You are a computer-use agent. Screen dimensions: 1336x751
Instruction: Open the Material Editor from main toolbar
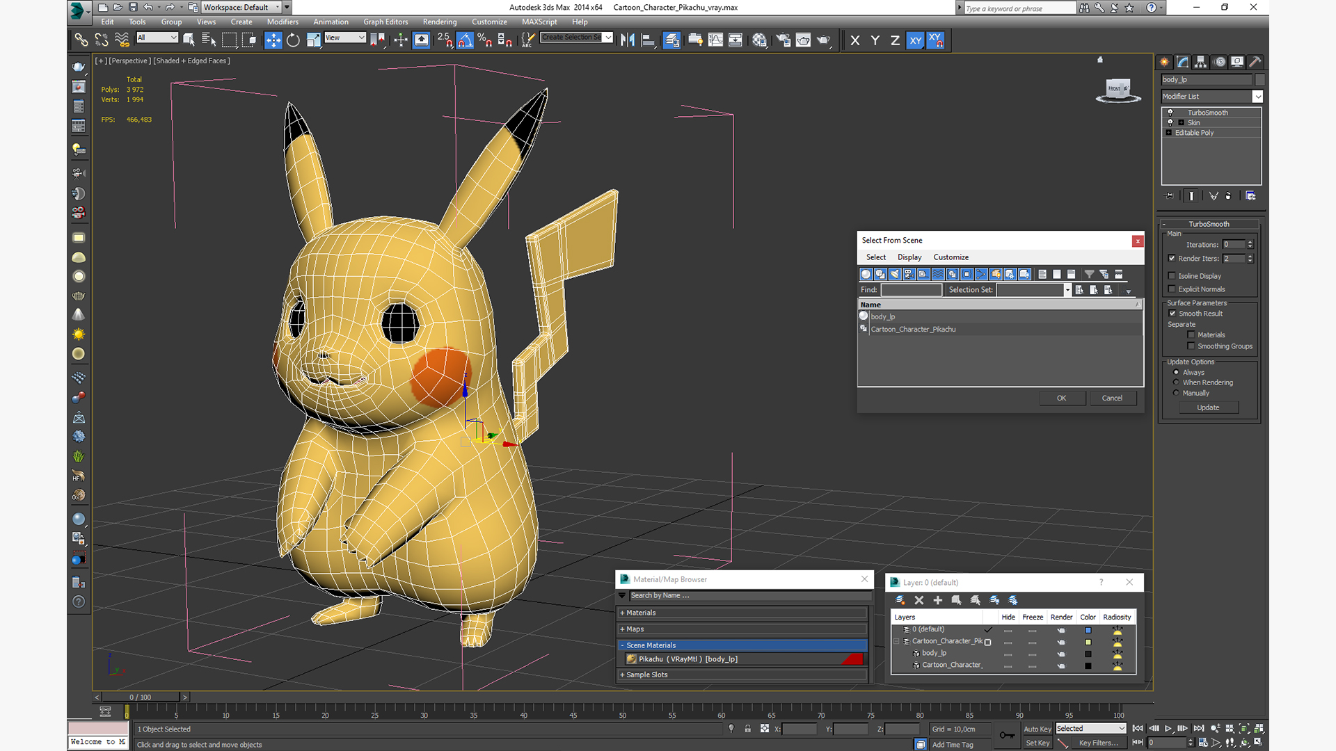click(759, 40)
